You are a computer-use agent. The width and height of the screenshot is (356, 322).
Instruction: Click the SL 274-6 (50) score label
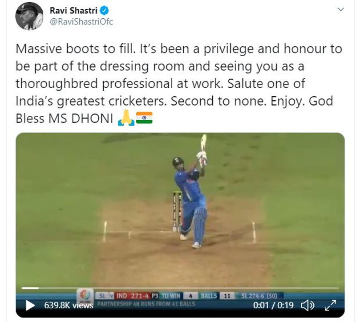point(259,296)
